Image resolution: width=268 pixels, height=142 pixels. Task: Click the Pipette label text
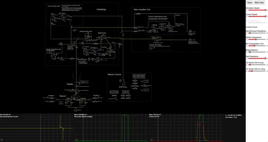point(70,84)
